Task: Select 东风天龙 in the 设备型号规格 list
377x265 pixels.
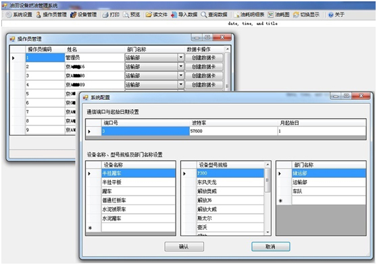Action: coord(230,182)
